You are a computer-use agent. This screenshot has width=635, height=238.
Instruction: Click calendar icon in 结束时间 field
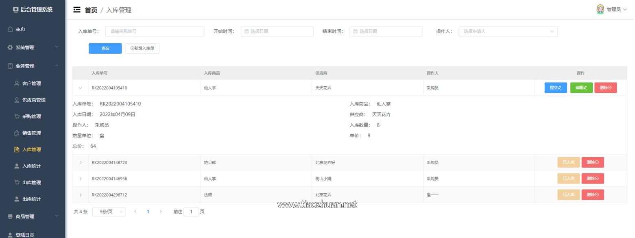point(356,31)
